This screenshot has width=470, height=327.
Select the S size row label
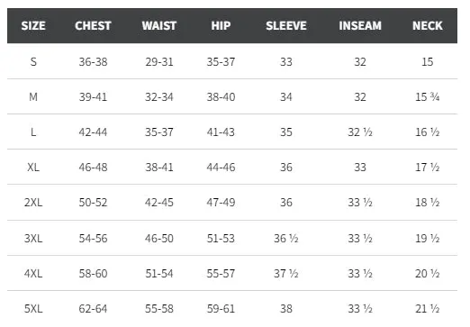(33, 62)
